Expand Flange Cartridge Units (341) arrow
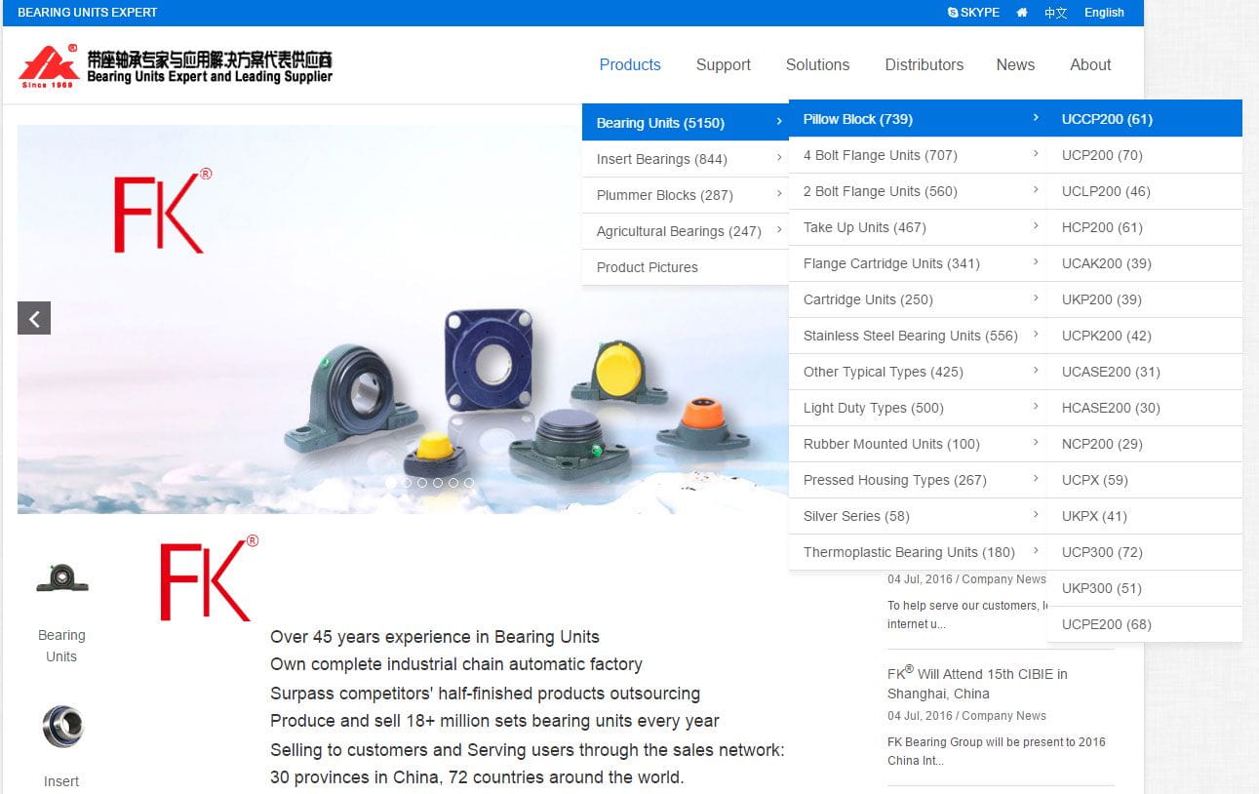This screenshot has width=1259, height=794. [1035, 262]
